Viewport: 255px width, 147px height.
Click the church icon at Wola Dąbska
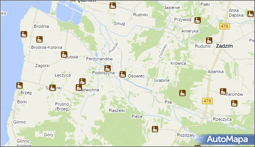251,14
